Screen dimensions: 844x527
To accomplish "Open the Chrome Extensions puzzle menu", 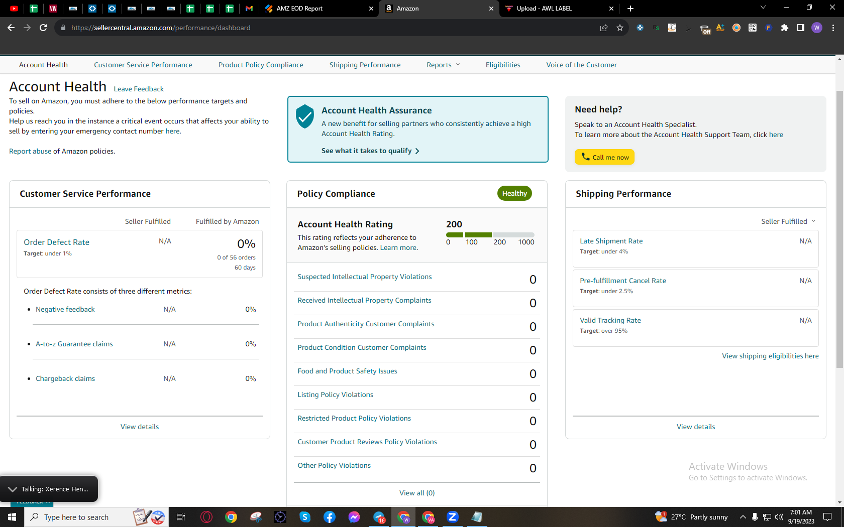I will [785, 28].
